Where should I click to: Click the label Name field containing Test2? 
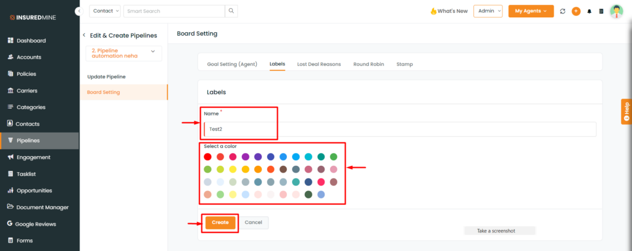[x=400, y=130]
